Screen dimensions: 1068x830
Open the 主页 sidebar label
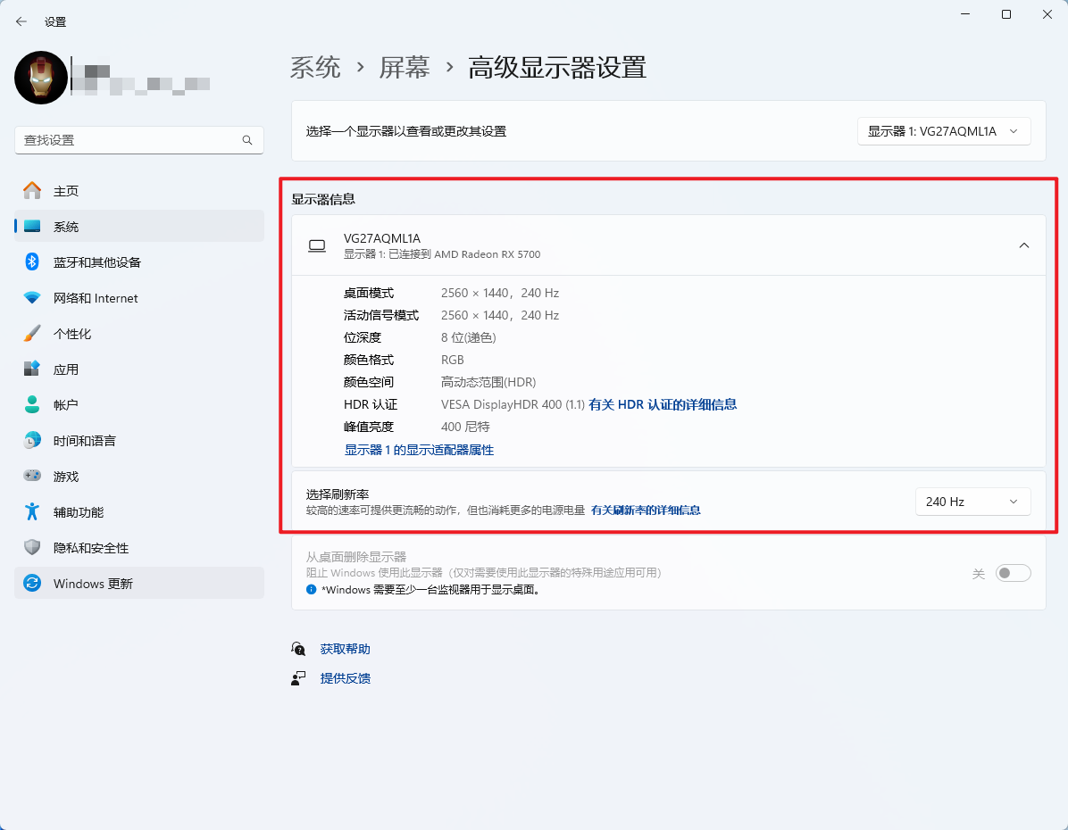pos(66,191)
